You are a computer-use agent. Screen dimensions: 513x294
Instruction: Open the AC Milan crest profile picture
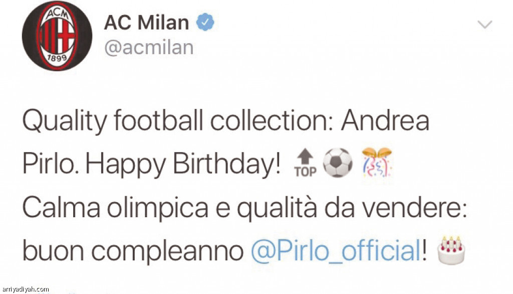click(x=57, y=36)
